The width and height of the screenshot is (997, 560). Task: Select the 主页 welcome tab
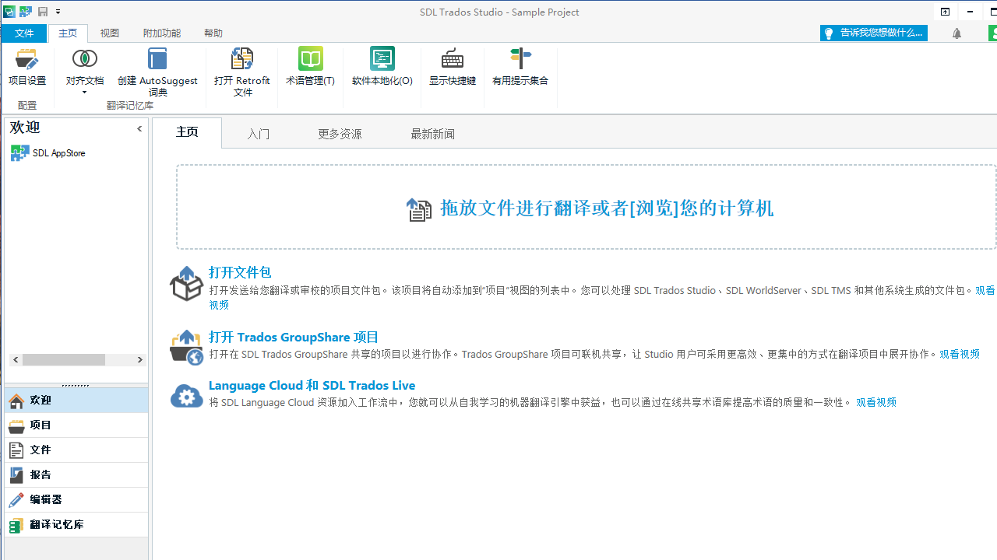point(187,132)
